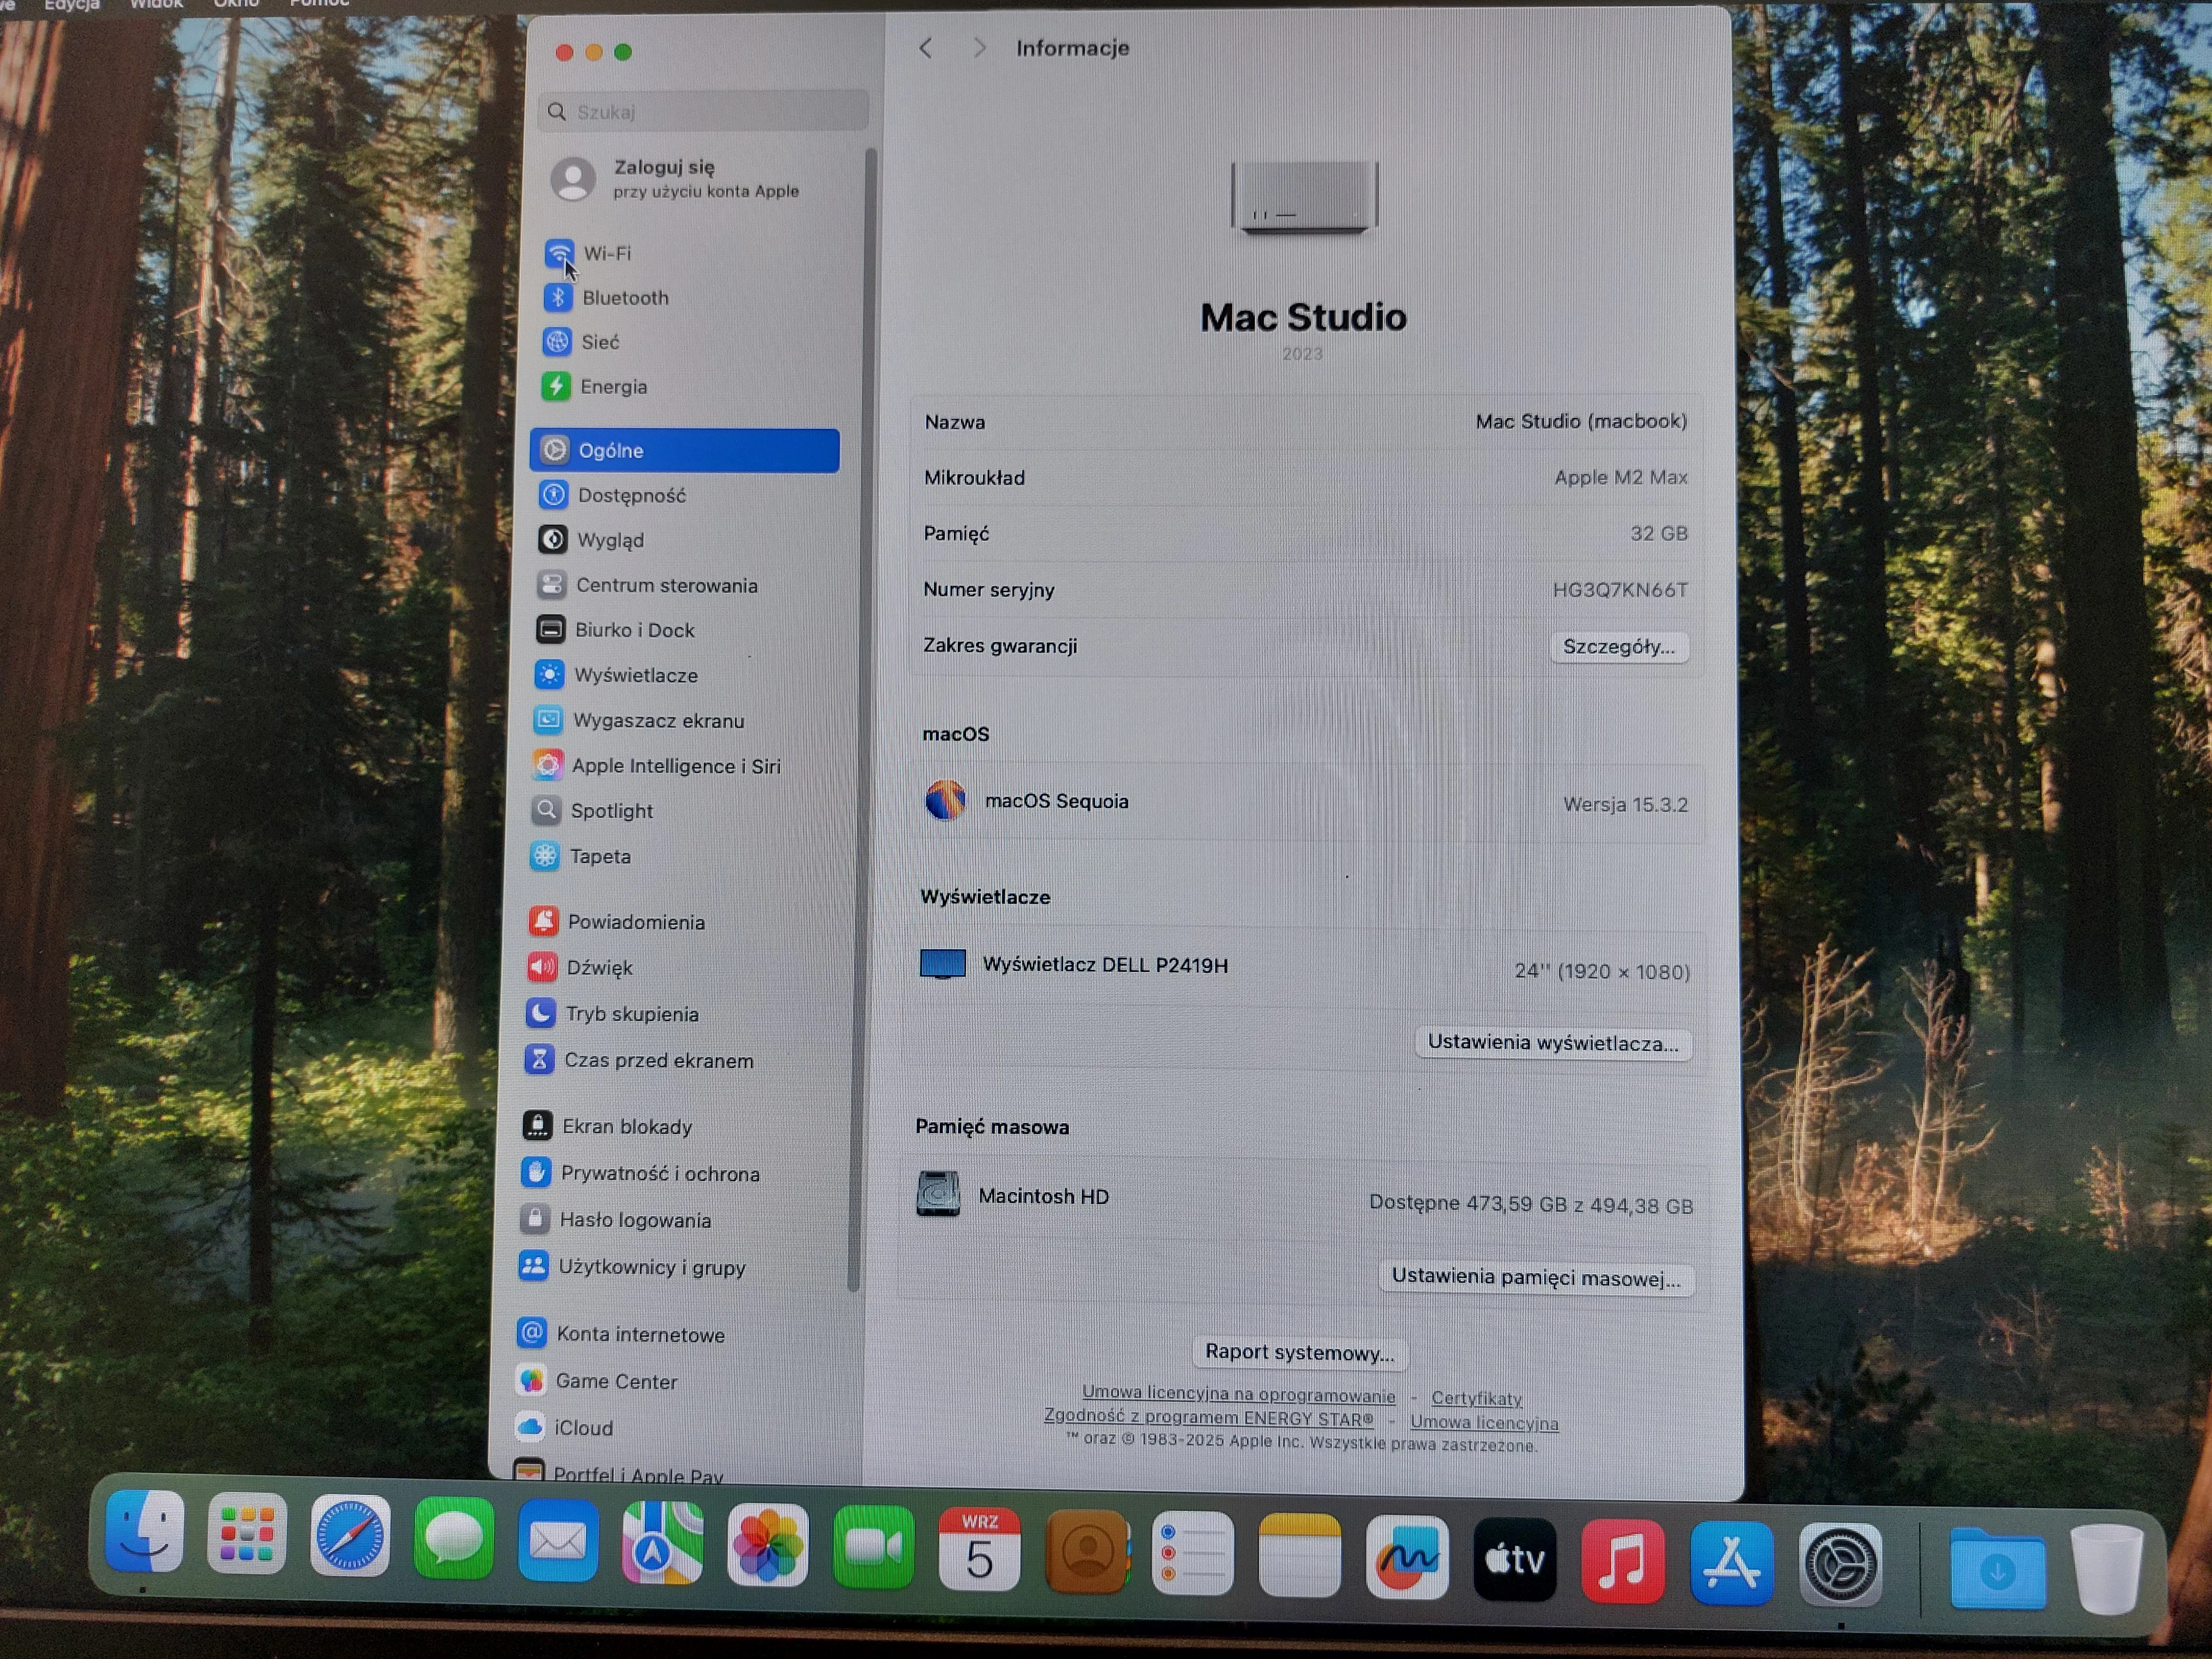Open Energia settings

tap(595, 386)
